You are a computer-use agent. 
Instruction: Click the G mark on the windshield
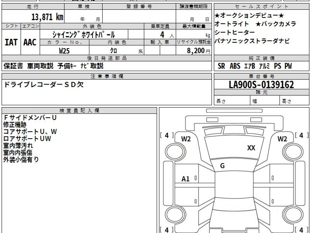click(222, 166)
